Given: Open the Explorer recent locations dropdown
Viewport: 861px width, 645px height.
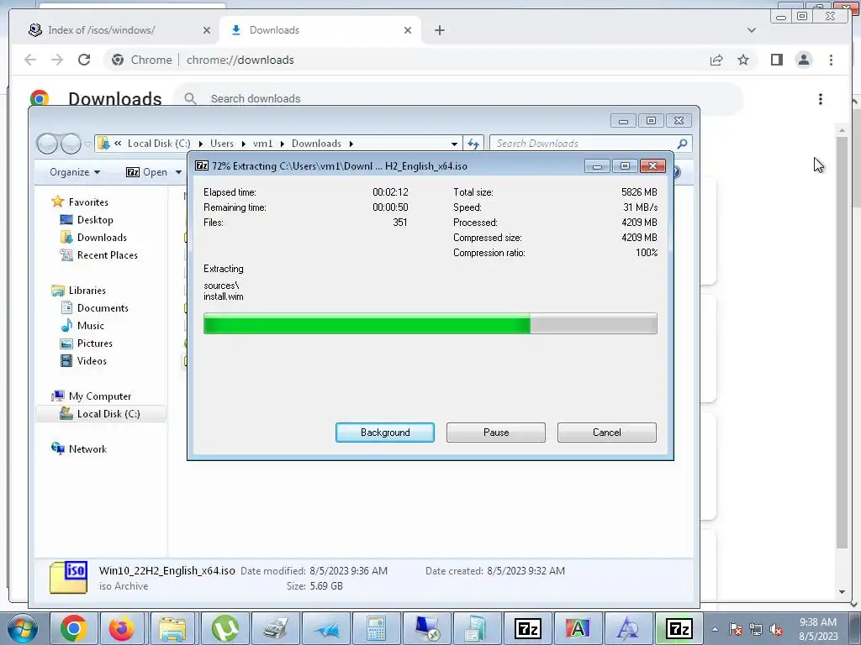Looking at the screenshot, I should 87,144.
